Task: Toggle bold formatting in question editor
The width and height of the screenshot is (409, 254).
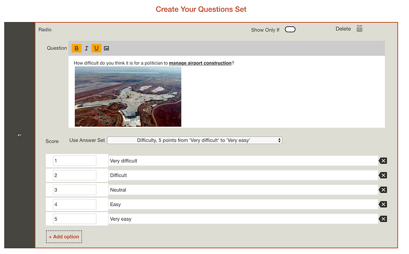Action: (x=76, y=49)
